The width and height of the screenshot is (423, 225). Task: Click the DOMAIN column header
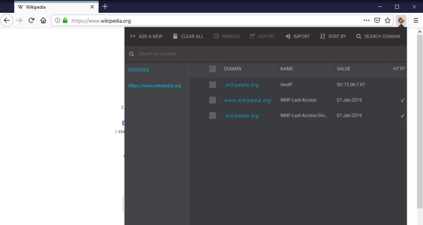(x=233, y=69)
